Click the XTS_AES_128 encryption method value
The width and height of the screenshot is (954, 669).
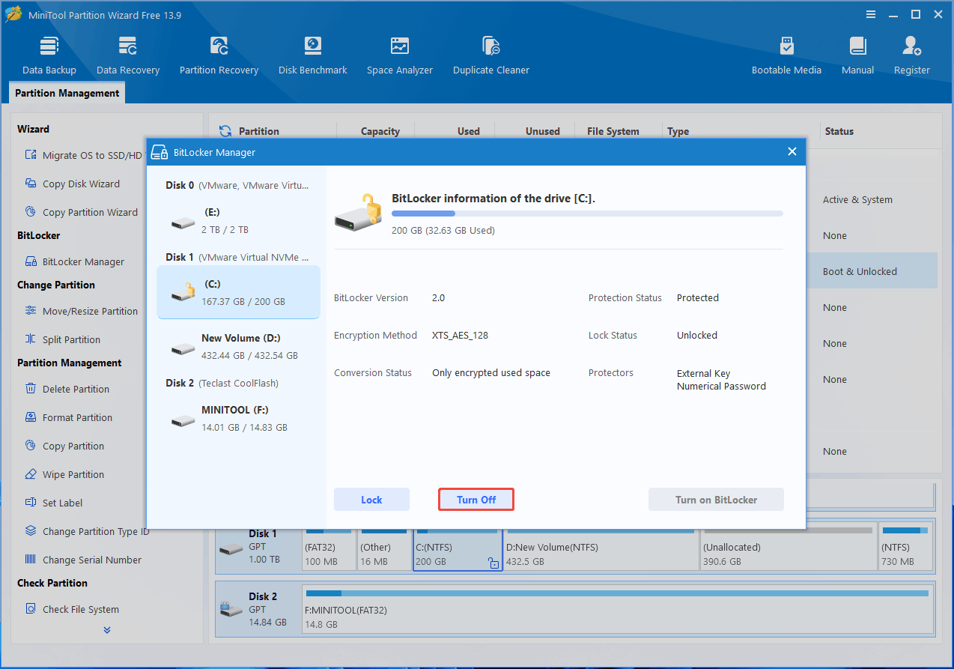460,335
